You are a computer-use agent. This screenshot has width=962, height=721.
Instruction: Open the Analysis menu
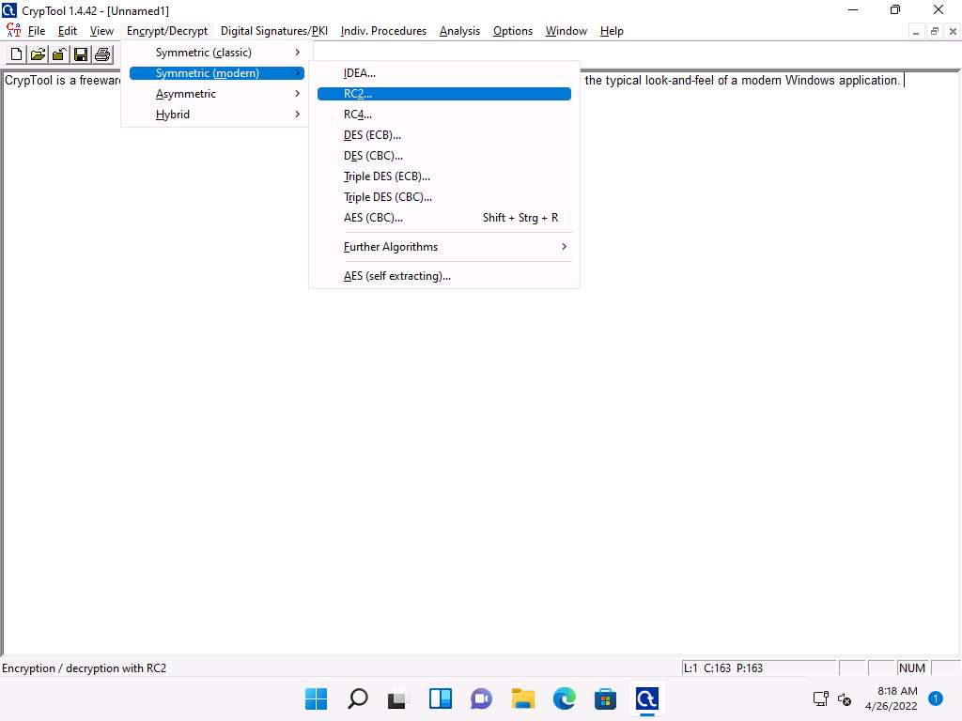click(459, 31)
